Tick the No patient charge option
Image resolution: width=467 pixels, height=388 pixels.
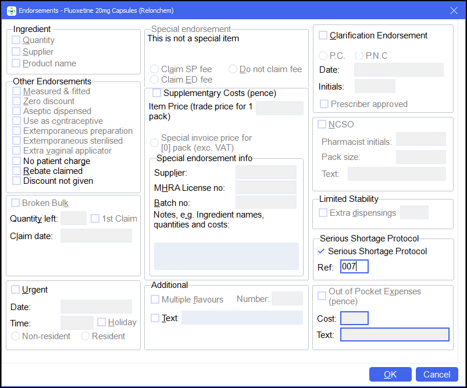coord(16,161)
